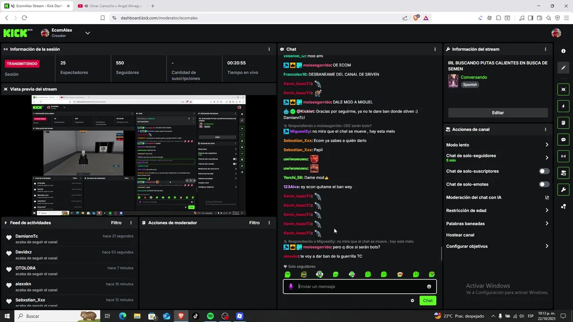Screen dimensions: 573x322
Task: Open the Brave Shields icon in address bar
Action: pos(416,18)
